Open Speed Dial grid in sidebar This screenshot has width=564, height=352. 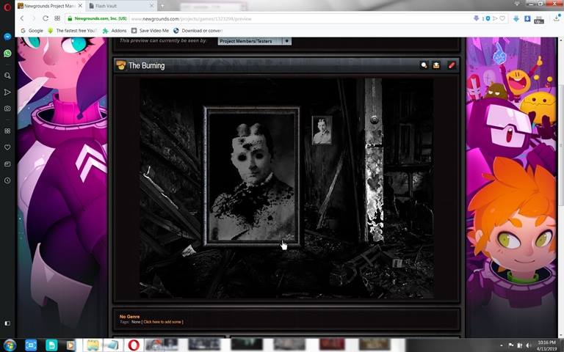click(7, 131)
